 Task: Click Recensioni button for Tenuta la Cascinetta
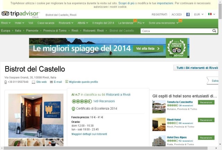click(206, 102)
